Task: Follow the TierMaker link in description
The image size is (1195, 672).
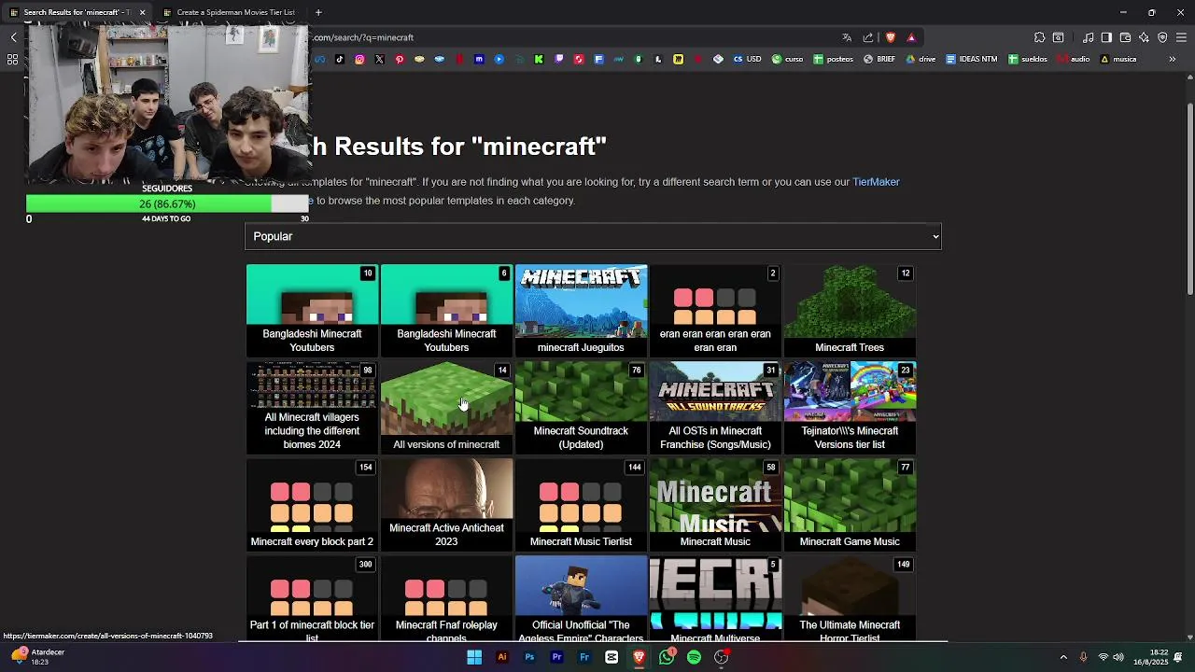Action: coord(876,182)
